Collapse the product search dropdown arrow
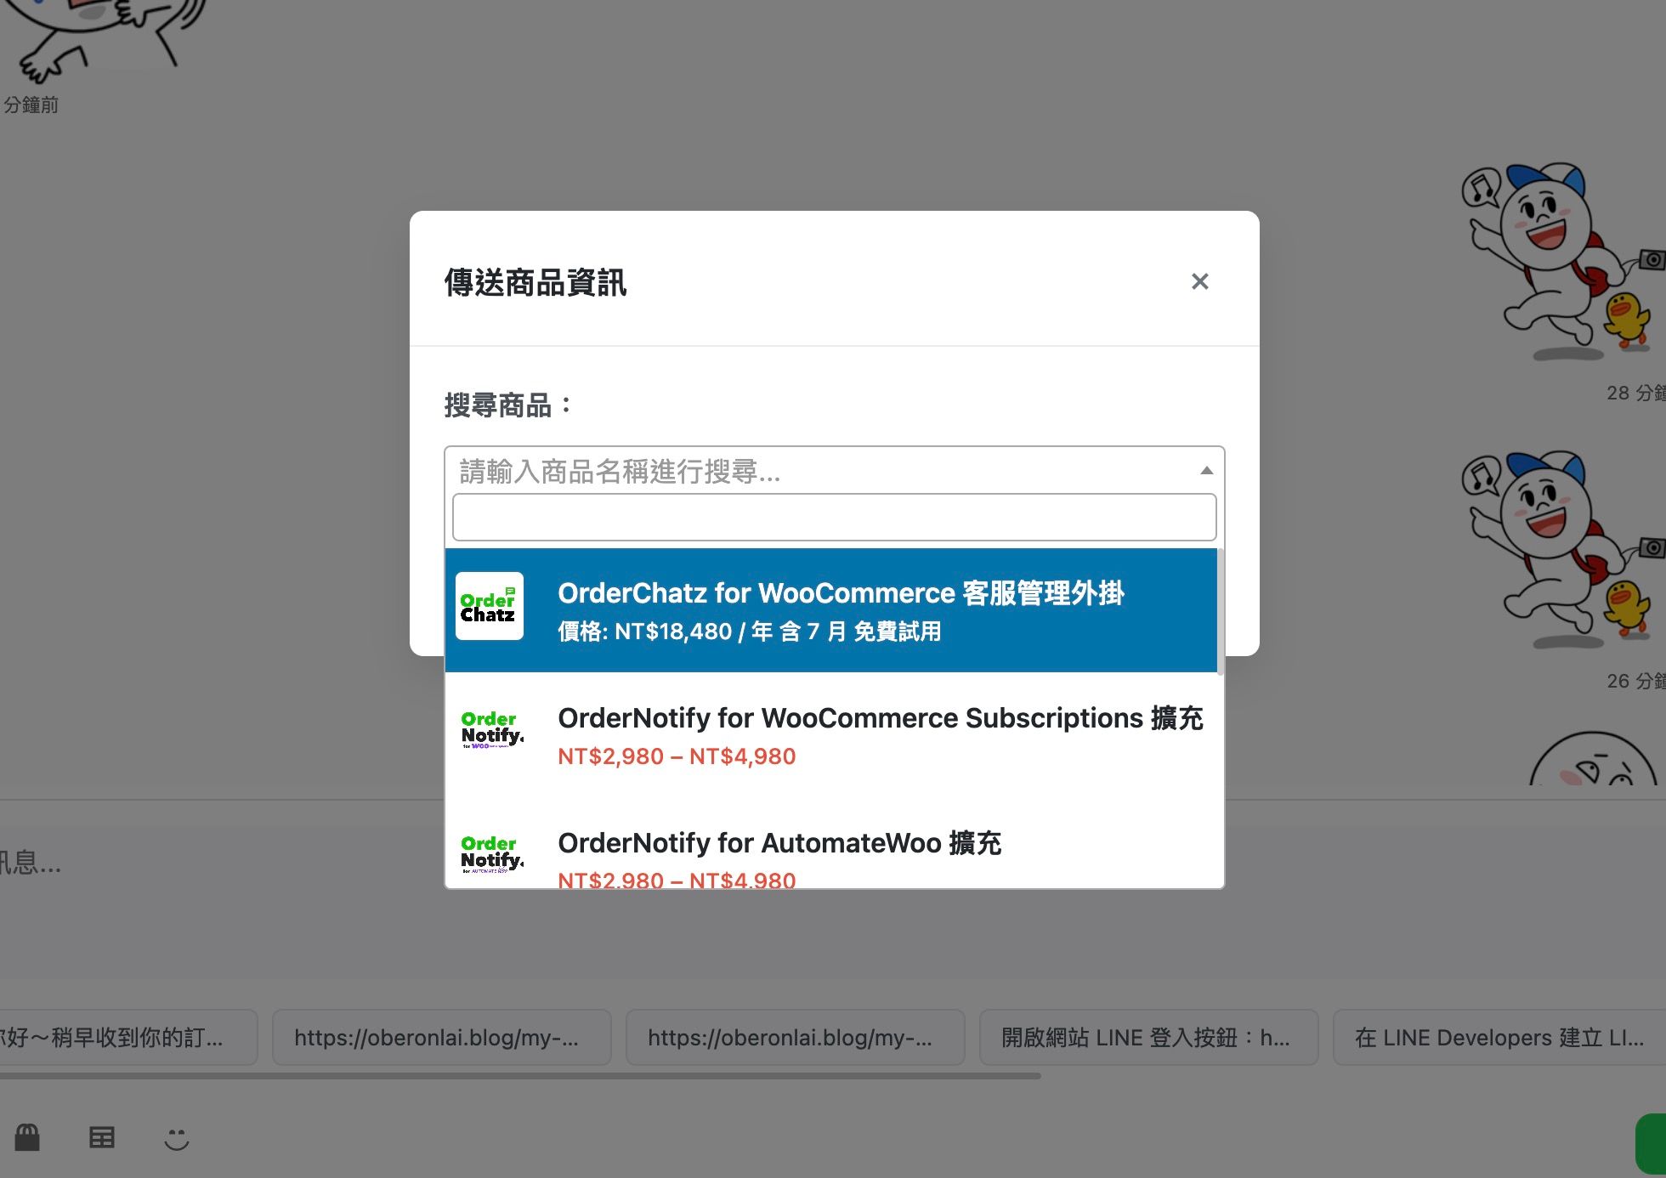 pyautogui.click(x=1206, y=471)
